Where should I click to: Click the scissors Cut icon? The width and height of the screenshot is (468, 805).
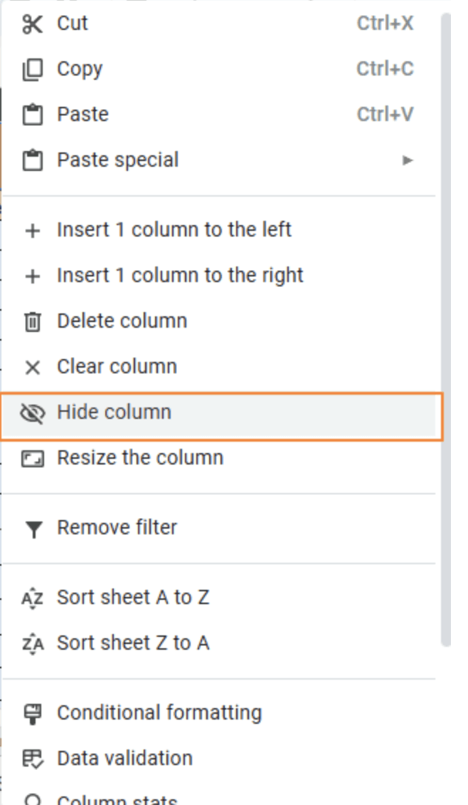tap(33, 24)
